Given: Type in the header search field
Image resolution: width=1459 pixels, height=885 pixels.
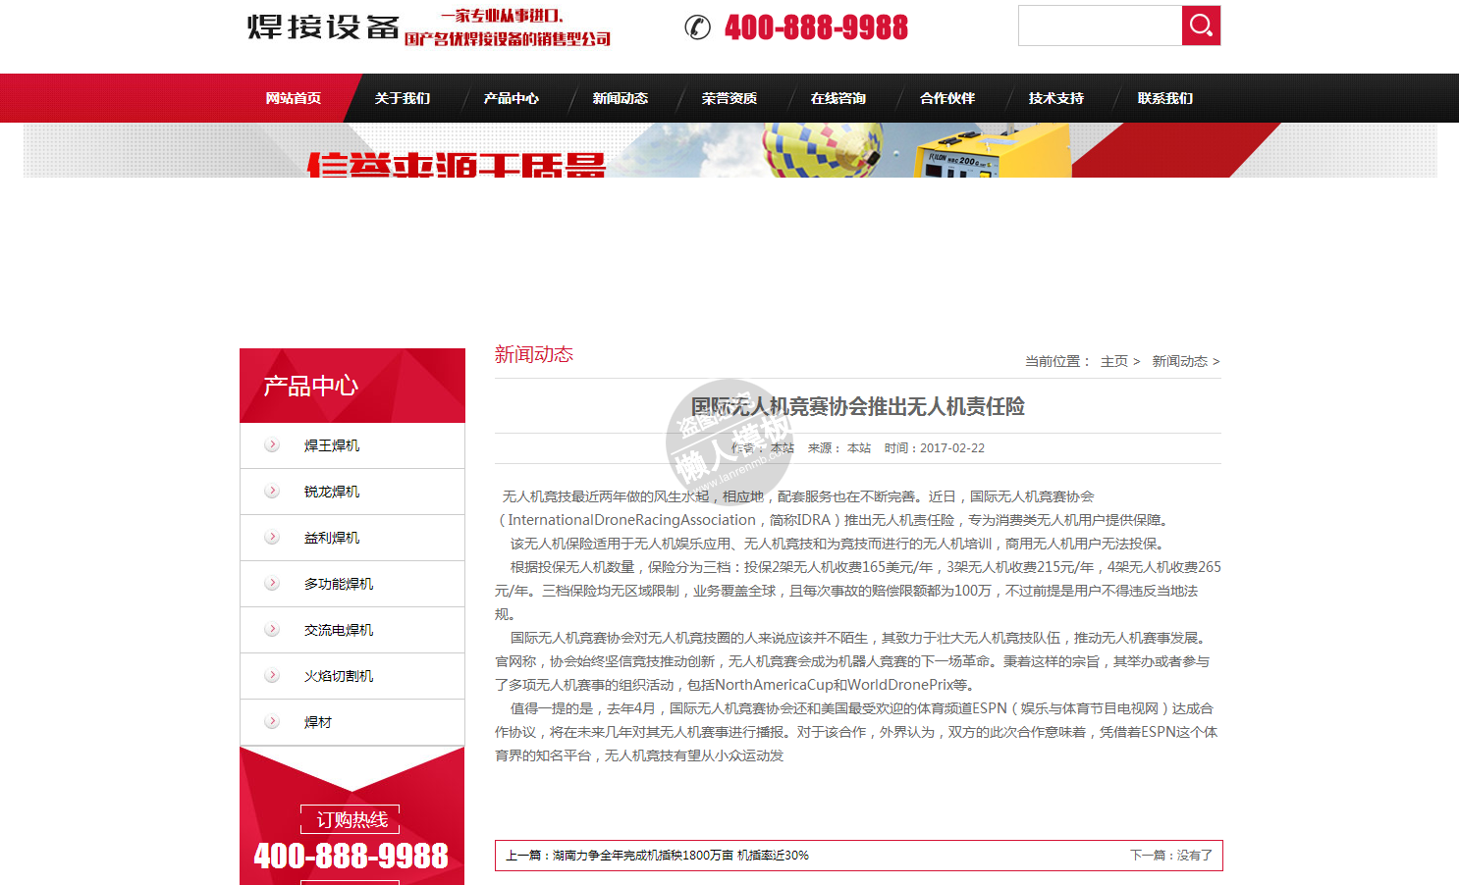Looking at the screenshot, I should [x=1100, y=26].
